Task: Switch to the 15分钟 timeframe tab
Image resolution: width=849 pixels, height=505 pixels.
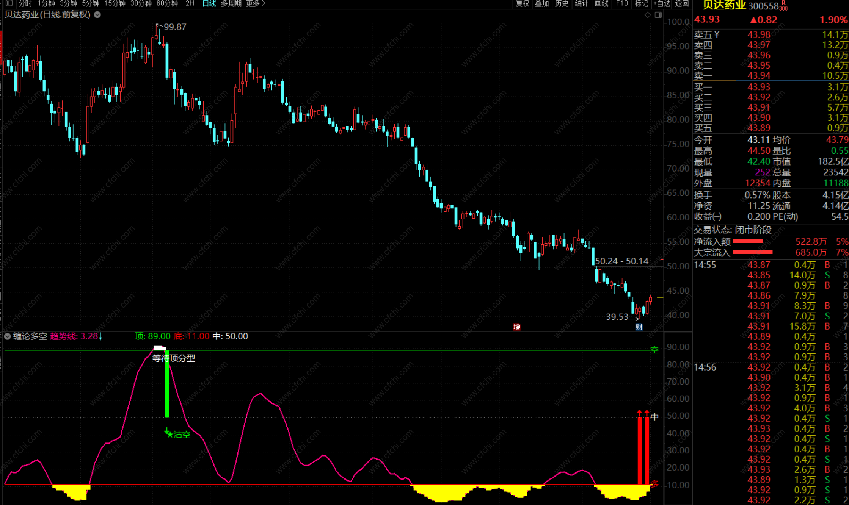Action: [115, 3]
